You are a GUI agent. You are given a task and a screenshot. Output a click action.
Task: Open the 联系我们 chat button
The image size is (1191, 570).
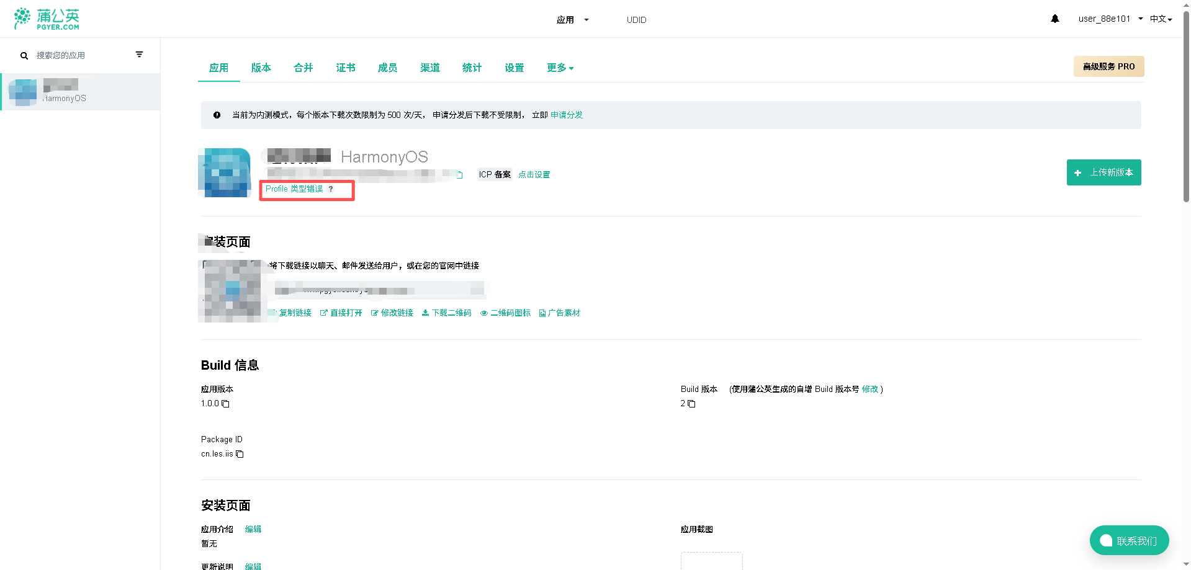coord(1130,541)
